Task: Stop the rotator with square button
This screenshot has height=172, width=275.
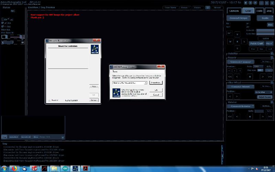Action: (x=250, y=117)
